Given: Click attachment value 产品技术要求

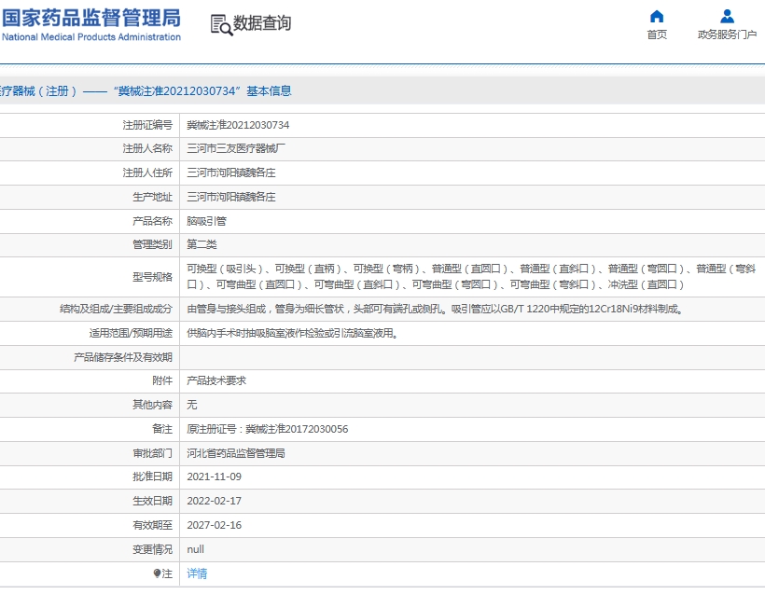Looking at the screenshot, I should [x=216, y=380].
